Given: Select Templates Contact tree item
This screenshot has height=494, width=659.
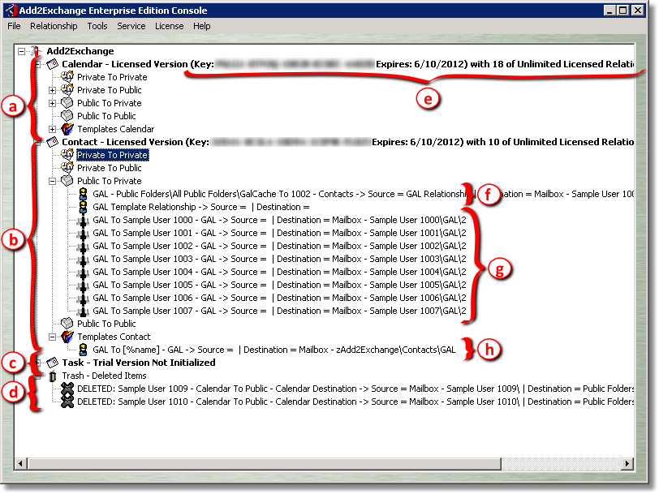Looking at the screenshot, I should 114,337.
